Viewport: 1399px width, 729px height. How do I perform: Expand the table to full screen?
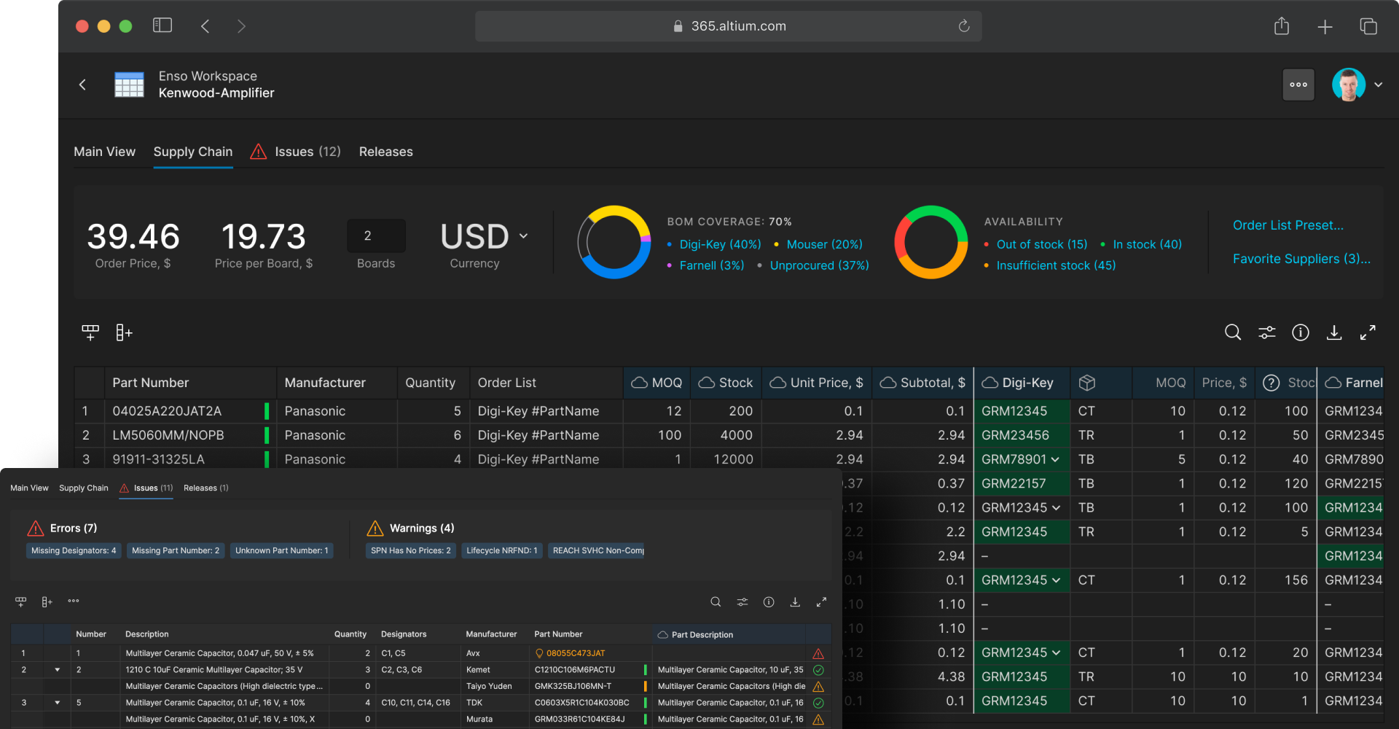point(1368,332)
